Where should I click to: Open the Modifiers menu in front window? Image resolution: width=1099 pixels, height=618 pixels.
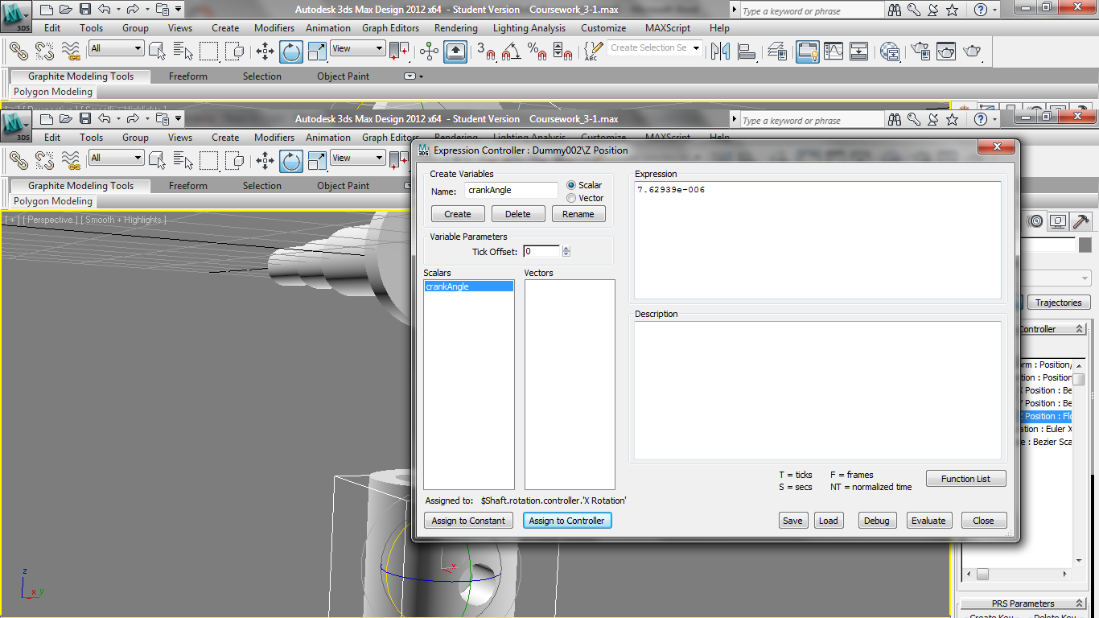274,138
